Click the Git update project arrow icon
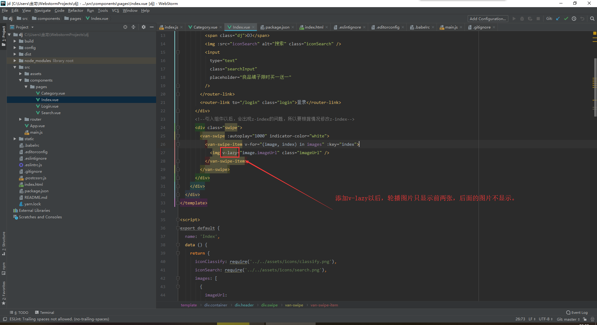 (558, 19)
